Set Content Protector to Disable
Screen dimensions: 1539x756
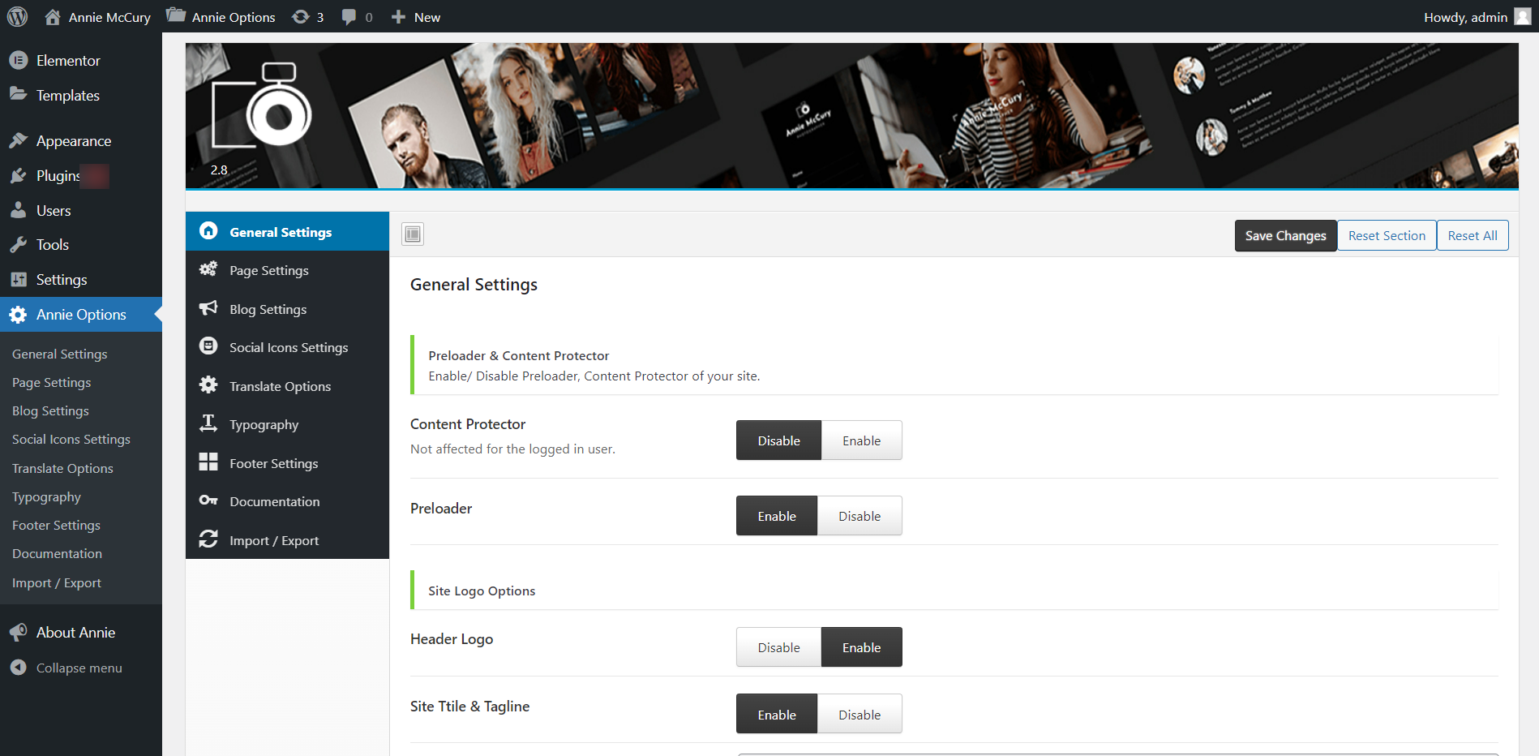[778, 440]
